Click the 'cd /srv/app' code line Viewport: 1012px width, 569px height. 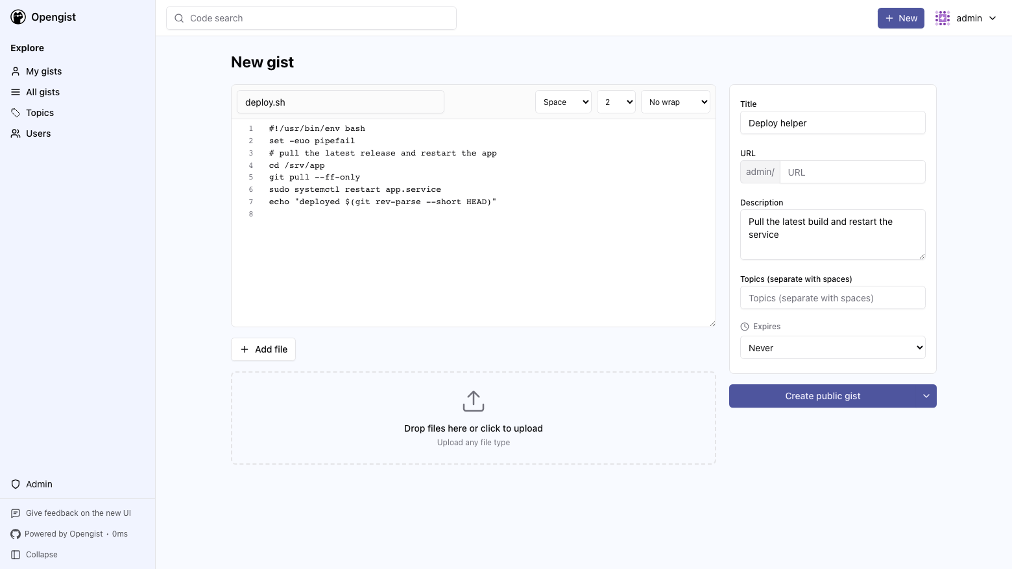click(297, 165)
